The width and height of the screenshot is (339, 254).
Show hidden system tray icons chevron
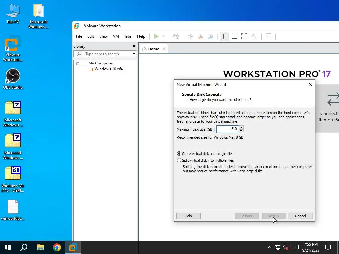pyautogui.click(x=269, y=247)
